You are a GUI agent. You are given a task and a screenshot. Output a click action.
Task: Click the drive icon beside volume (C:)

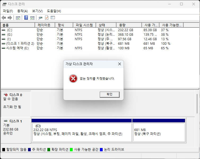click(x=3, y=30)
